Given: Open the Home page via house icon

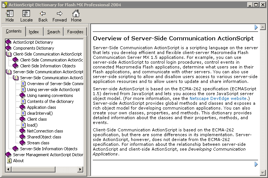Looking at the screenshot, I should click(76, 13).
